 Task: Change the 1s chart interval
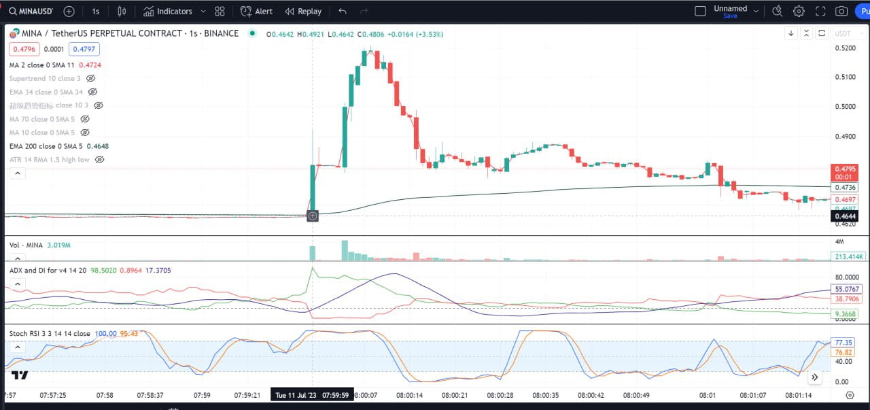pyautogui.click(x=95, y=12)
